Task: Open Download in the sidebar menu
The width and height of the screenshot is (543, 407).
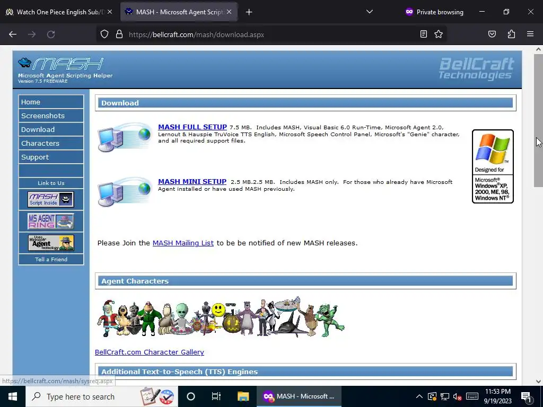Action: pyautogui.click(x=51, y=129)
